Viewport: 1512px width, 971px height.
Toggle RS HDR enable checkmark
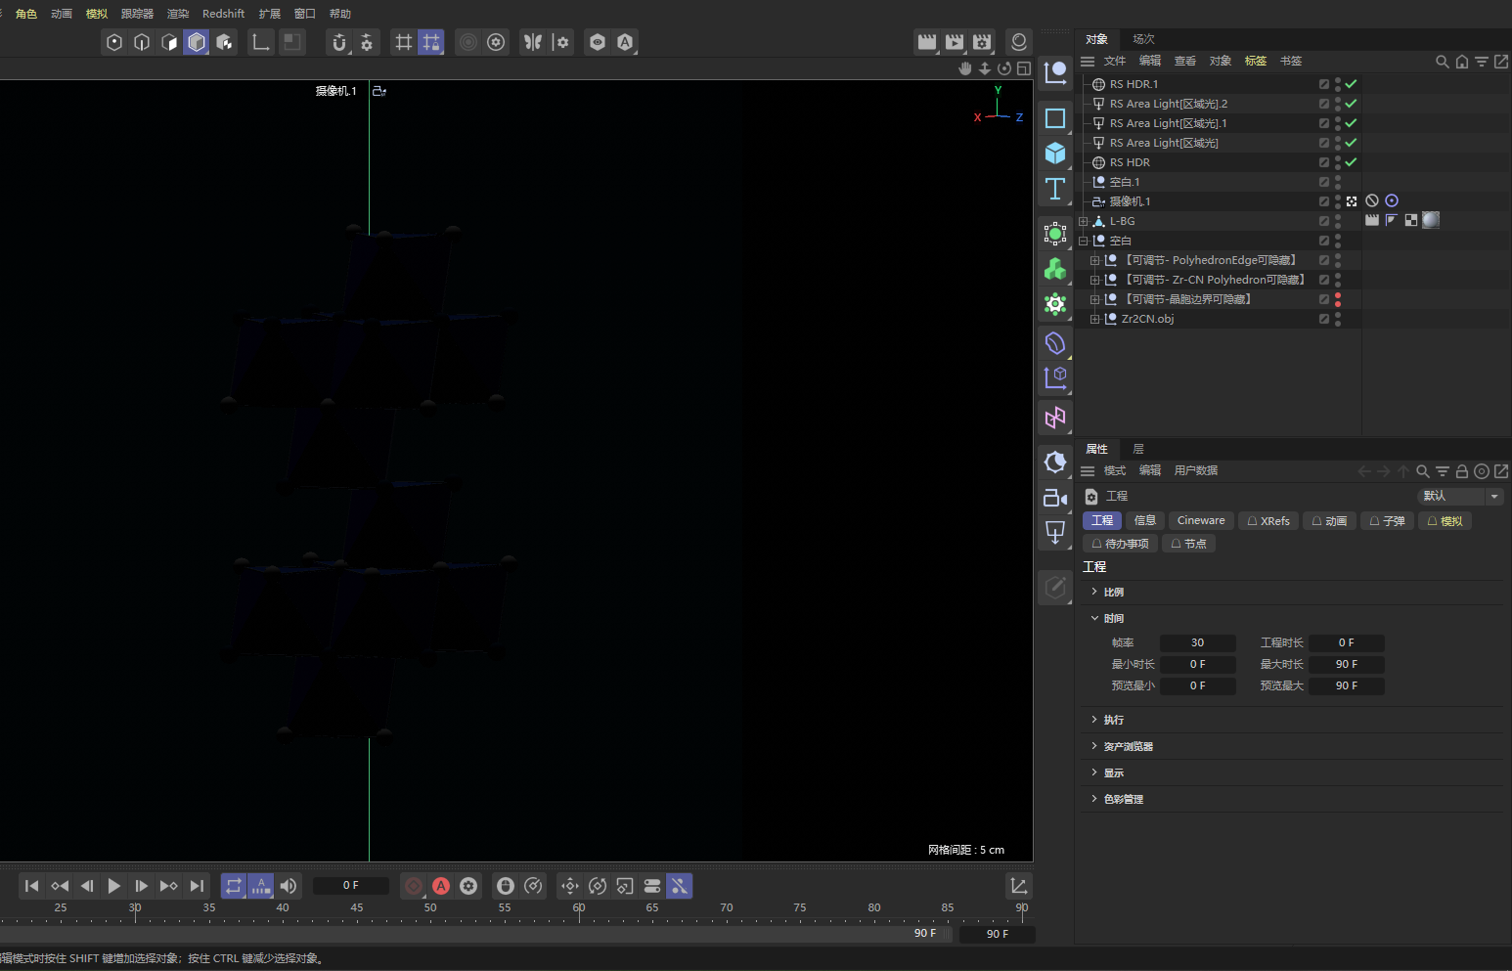pyautogui.click(x=1351, y=162)
